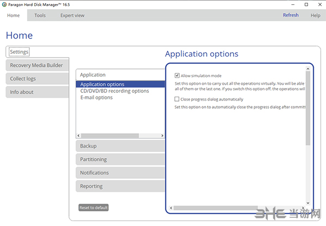Click the options panel vertical scrollbar thumb
This screenshot has width=326, height=226.
308,108
